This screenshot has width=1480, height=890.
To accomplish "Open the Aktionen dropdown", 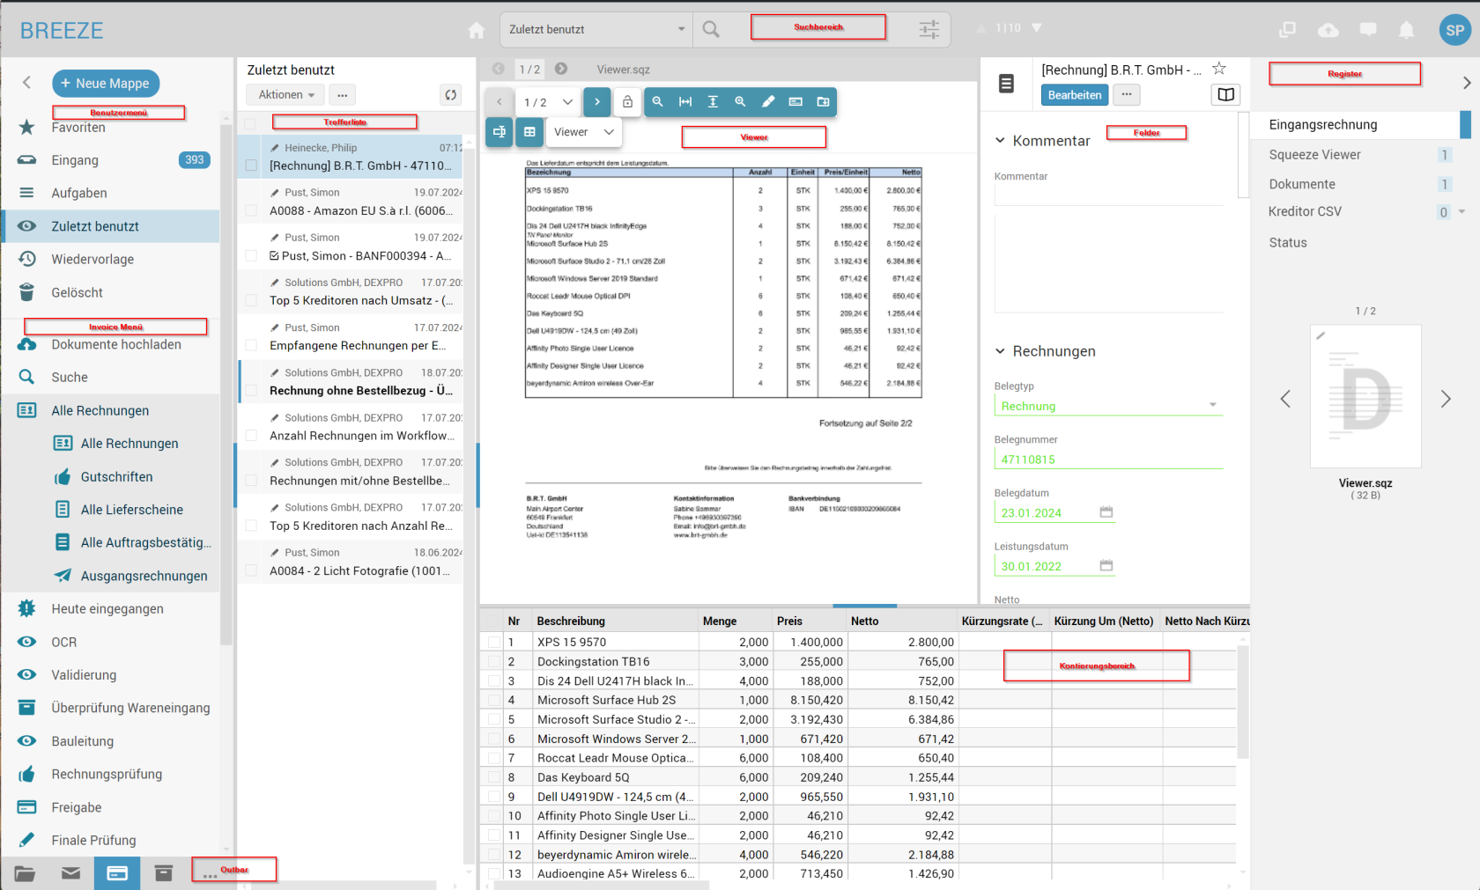I will [286, 95].
